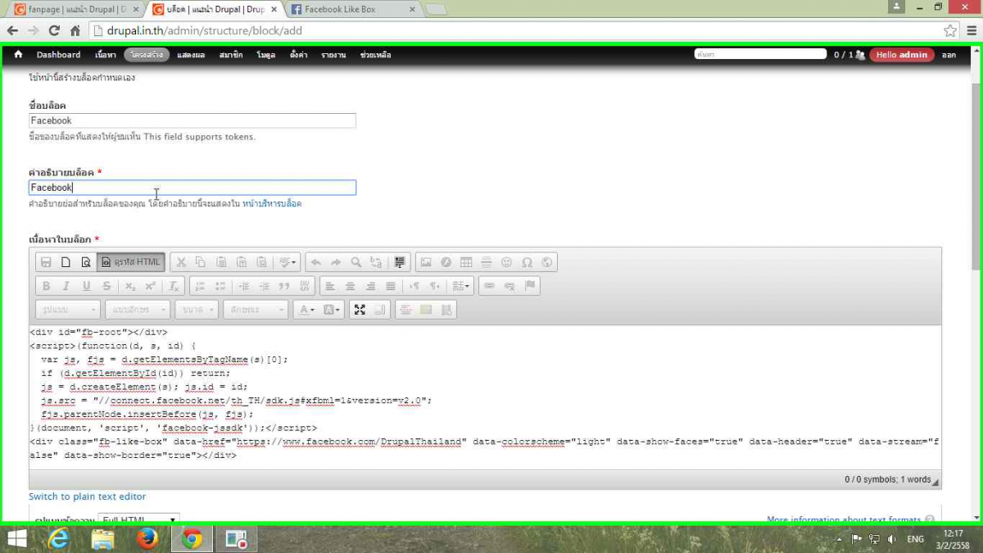Click the ออก logout link
The image size is (983, 553).
pos(949,55)
